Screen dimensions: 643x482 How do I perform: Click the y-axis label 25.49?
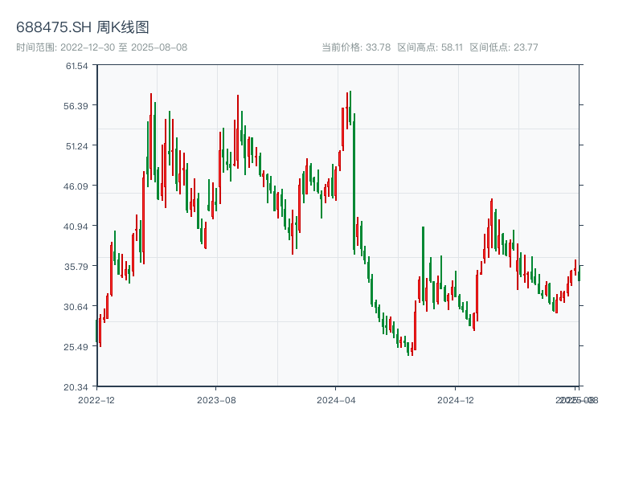[x=76, y=347]
